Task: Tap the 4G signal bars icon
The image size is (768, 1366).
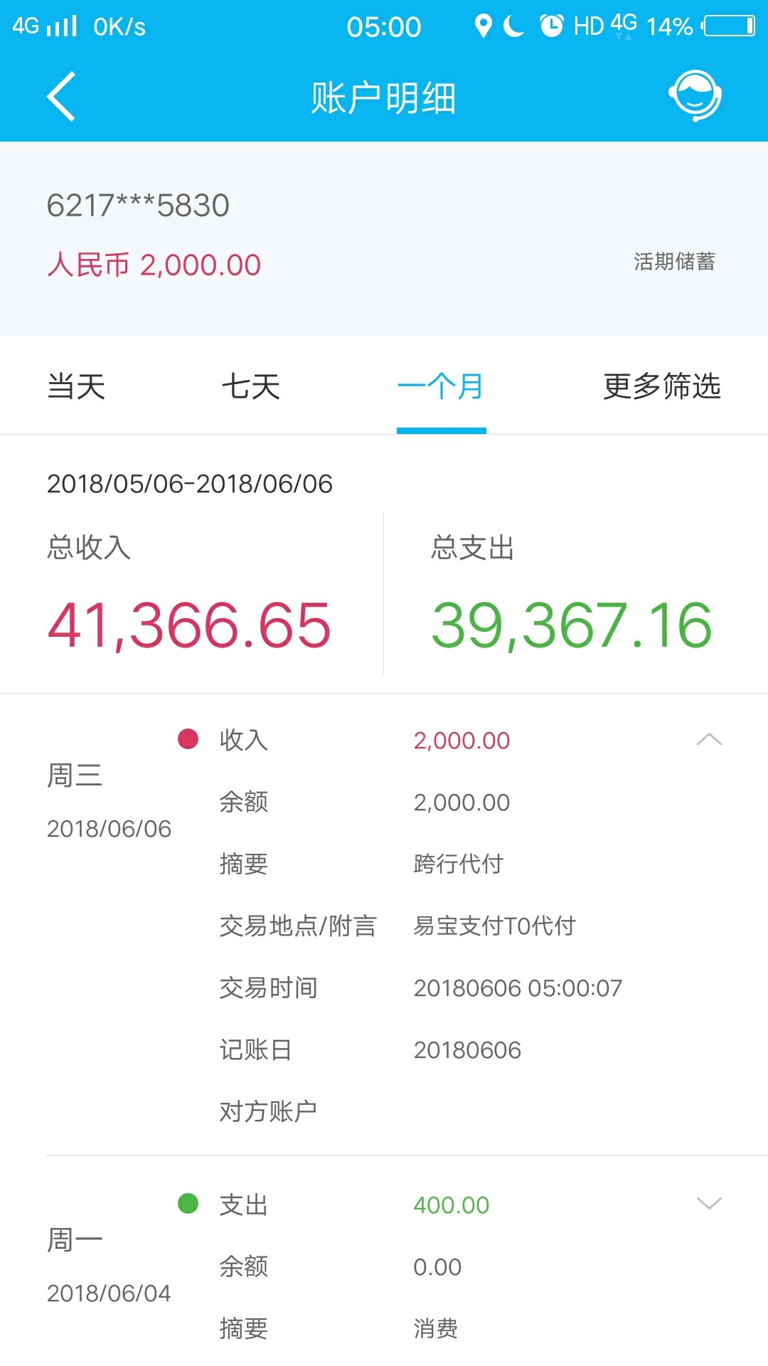Action: point(45,26)
